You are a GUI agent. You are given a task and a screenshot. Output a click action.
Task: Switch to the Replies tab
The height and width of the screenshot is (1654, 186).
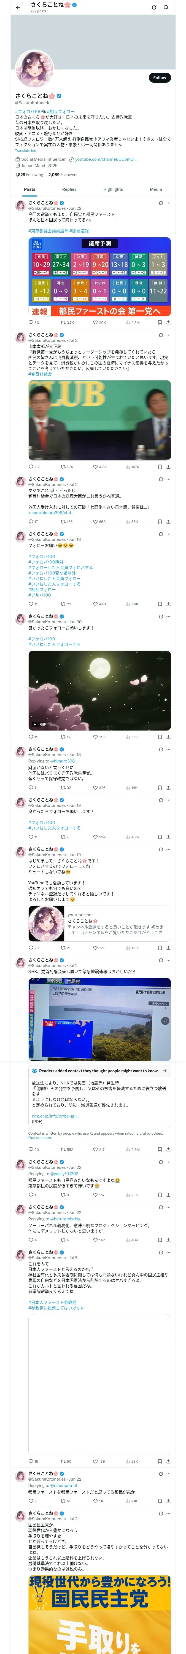(x=69, y=189)
